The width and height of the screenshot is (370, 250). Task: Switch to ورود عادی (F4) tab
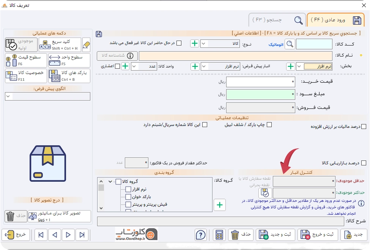(x=335, y=20)
